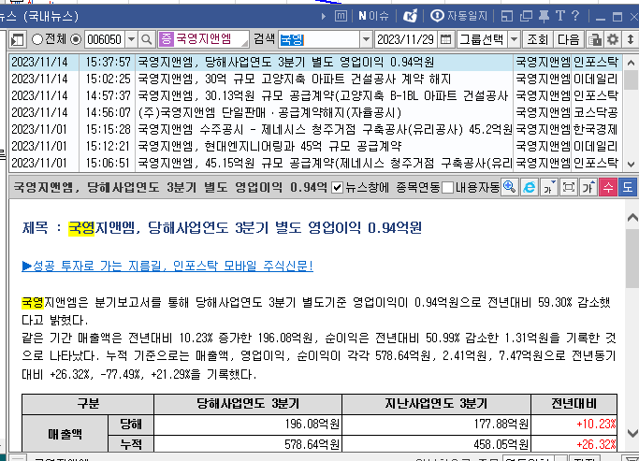This screenshot has width=639, height=461.
Task: Click the small right-arrow in the title bar
Action: click(x=324, y=16)
